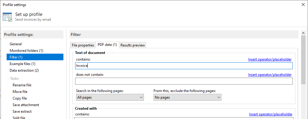Open the Save attachment task
Image resolution: width=308 pixels, height=119 pixels.
tap(26, 105)
